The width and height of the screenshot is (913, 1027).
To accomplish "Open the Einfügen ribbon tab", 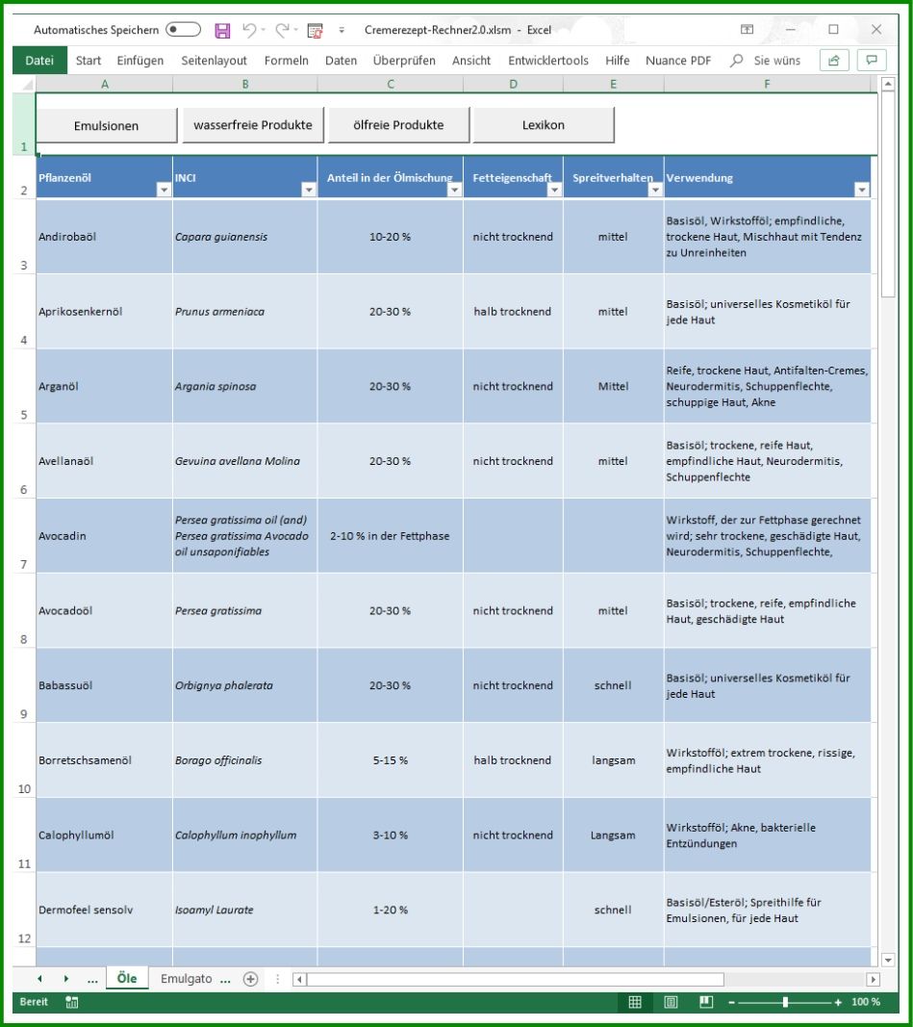I will click(x=140, y=61).
